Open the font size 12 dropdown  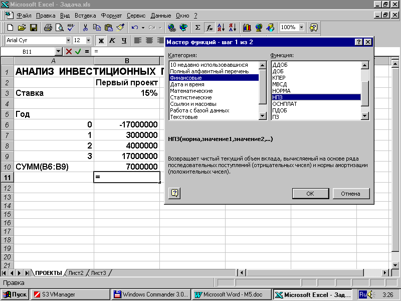pos(89,41)
